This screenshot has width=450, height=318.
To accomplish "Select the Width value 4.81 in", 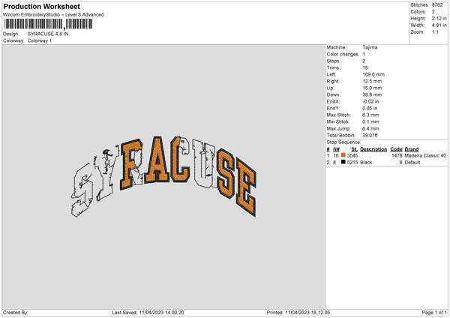I will tap(439, 25).
